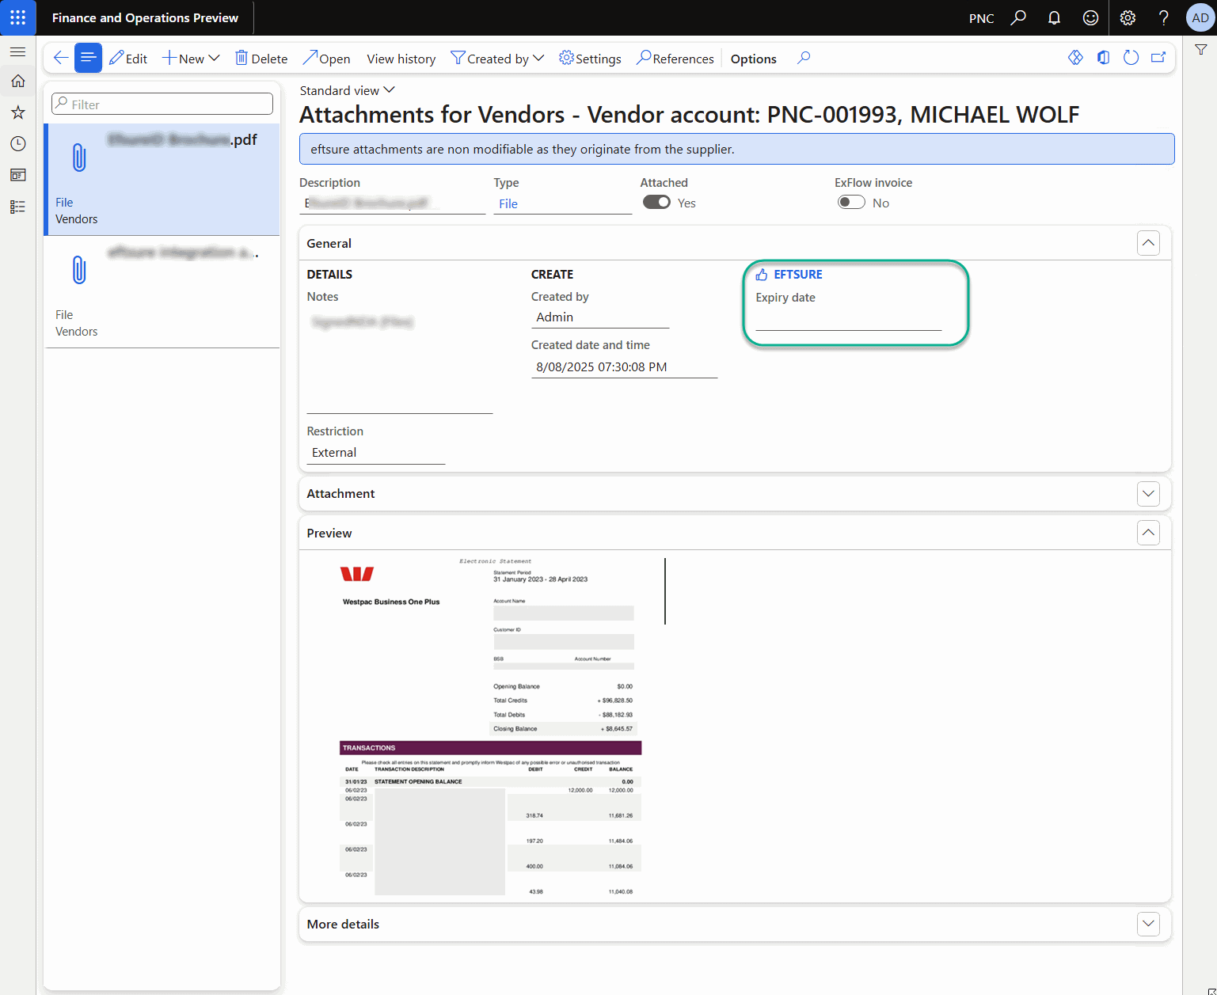
Task: Go to the Home icon in sidebar
Action: pos(17,81)
